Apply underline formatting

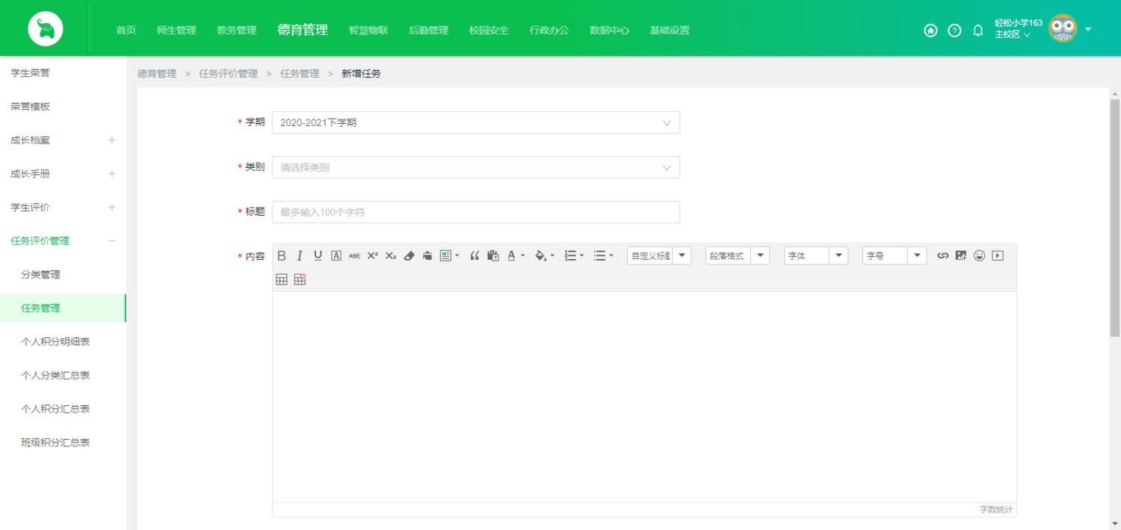318,255
